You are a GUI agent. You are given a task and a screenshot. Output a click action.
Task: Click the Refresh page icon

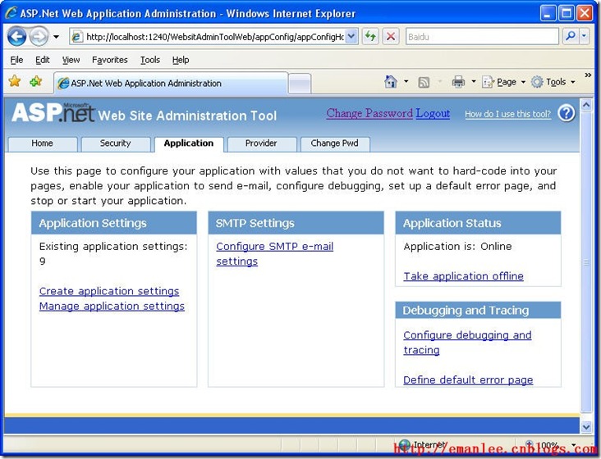coord(370,37)
